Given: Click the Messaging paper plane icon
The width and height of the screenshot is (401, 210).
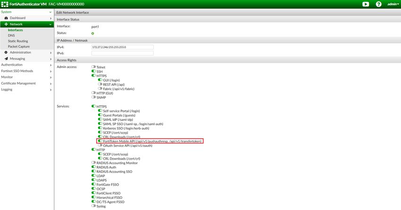Looking at the screenshot, I should [x=6, y=59].
